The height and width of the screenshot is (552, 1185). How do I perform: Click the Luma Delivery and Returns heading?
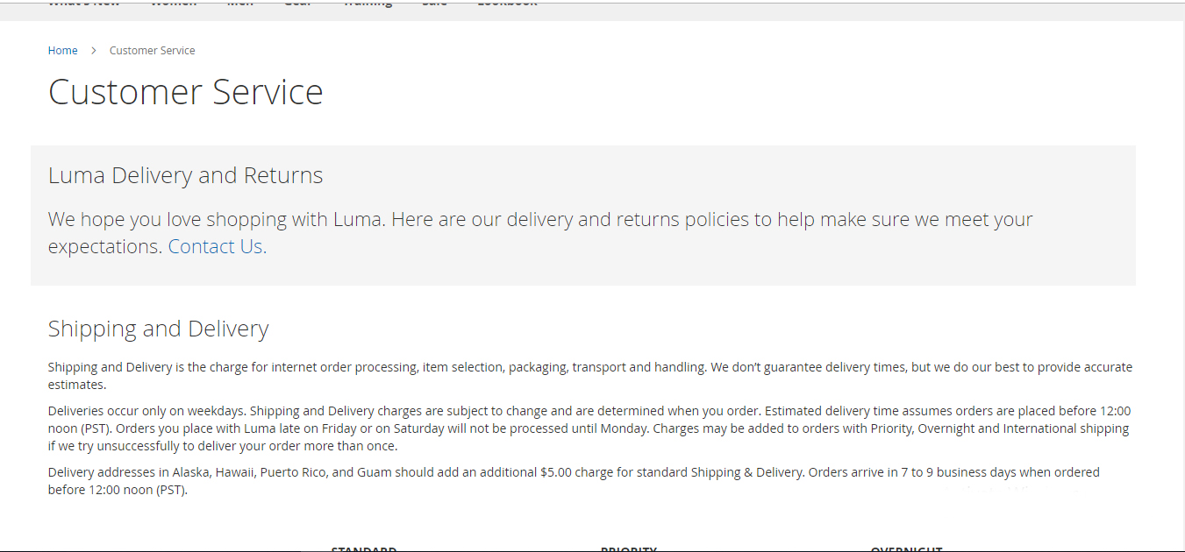185,175
